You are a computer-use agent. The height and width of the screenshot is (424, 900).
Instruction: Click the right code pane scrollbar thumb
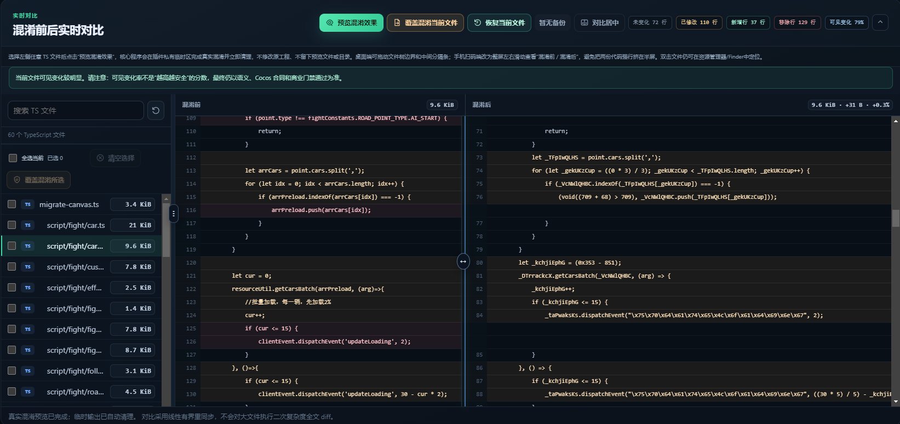pos(896,218)
